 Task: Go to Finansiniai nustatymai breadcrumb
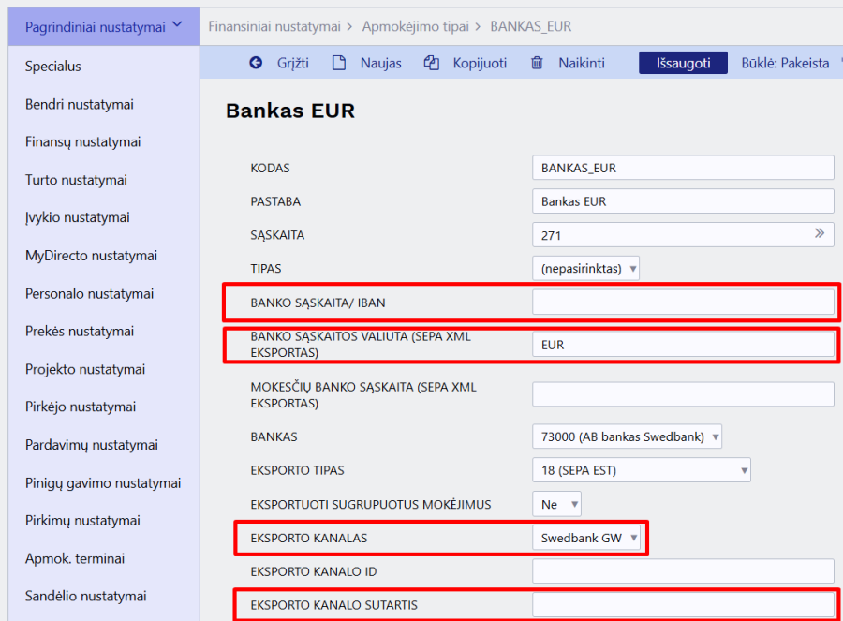pos(274,26)
